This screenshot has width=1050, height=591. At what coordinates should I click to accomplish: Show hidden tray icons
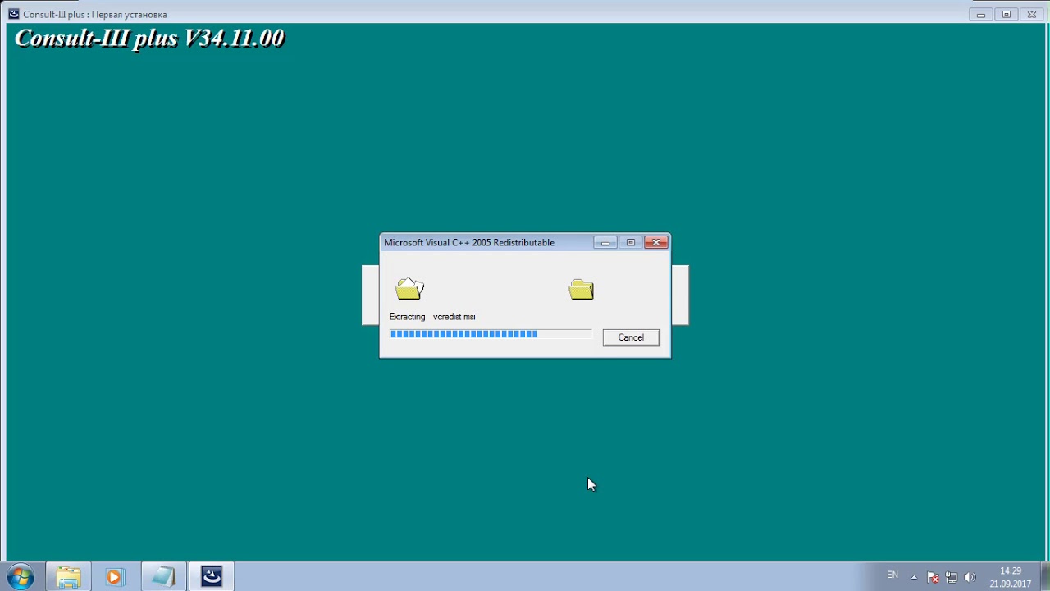click(914, 577)
